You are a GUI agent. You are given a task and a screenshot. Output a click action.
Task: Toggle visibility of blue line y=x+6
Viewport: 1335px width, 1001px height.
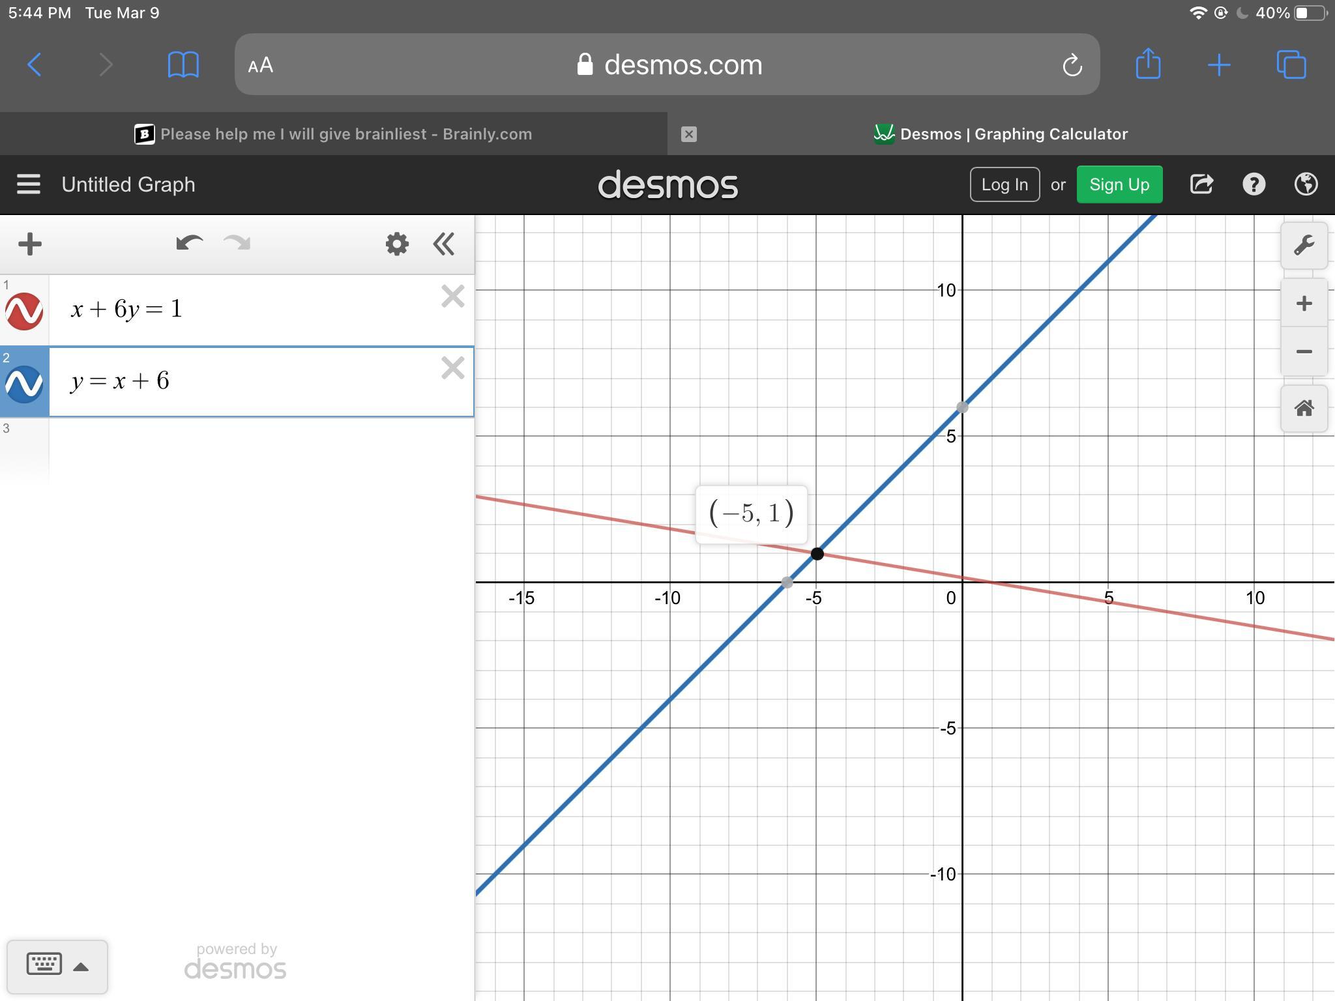(24, 383)
